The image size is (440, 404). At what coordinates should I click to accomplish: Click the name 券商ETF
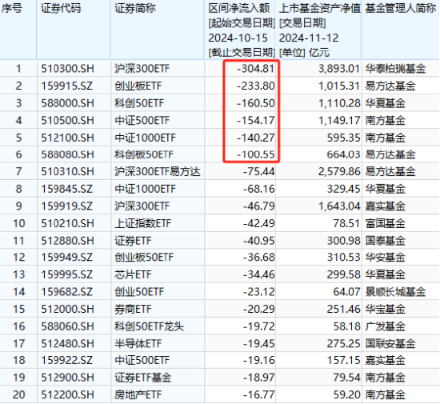click(133, 309)
